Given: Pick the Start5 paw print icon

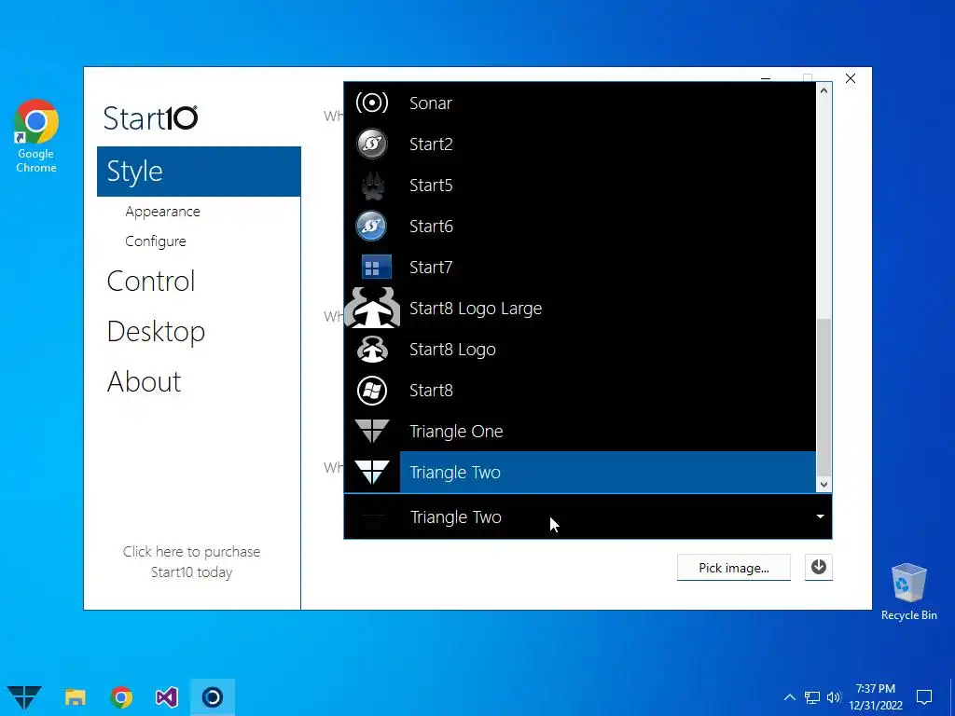Looking at the screenshot, I should (x=371, y=186).
